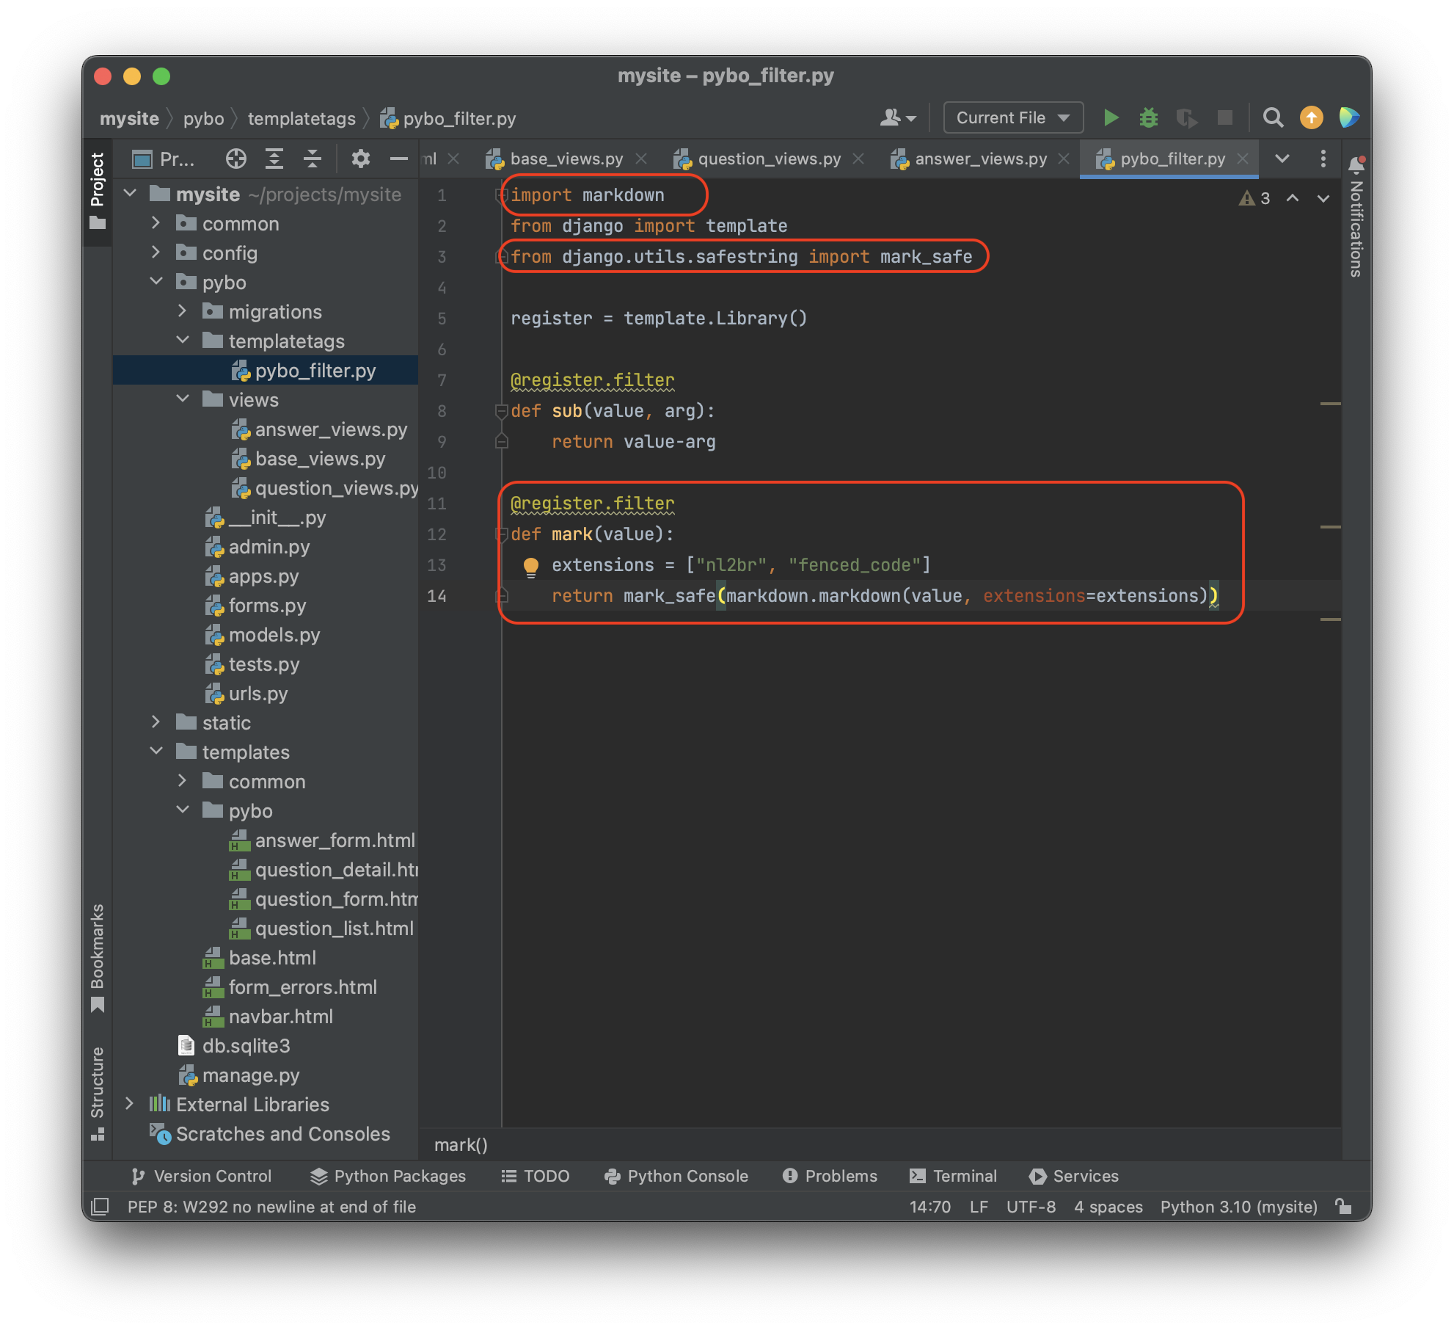Open Project panel gear settings

[x=360, y=159]
